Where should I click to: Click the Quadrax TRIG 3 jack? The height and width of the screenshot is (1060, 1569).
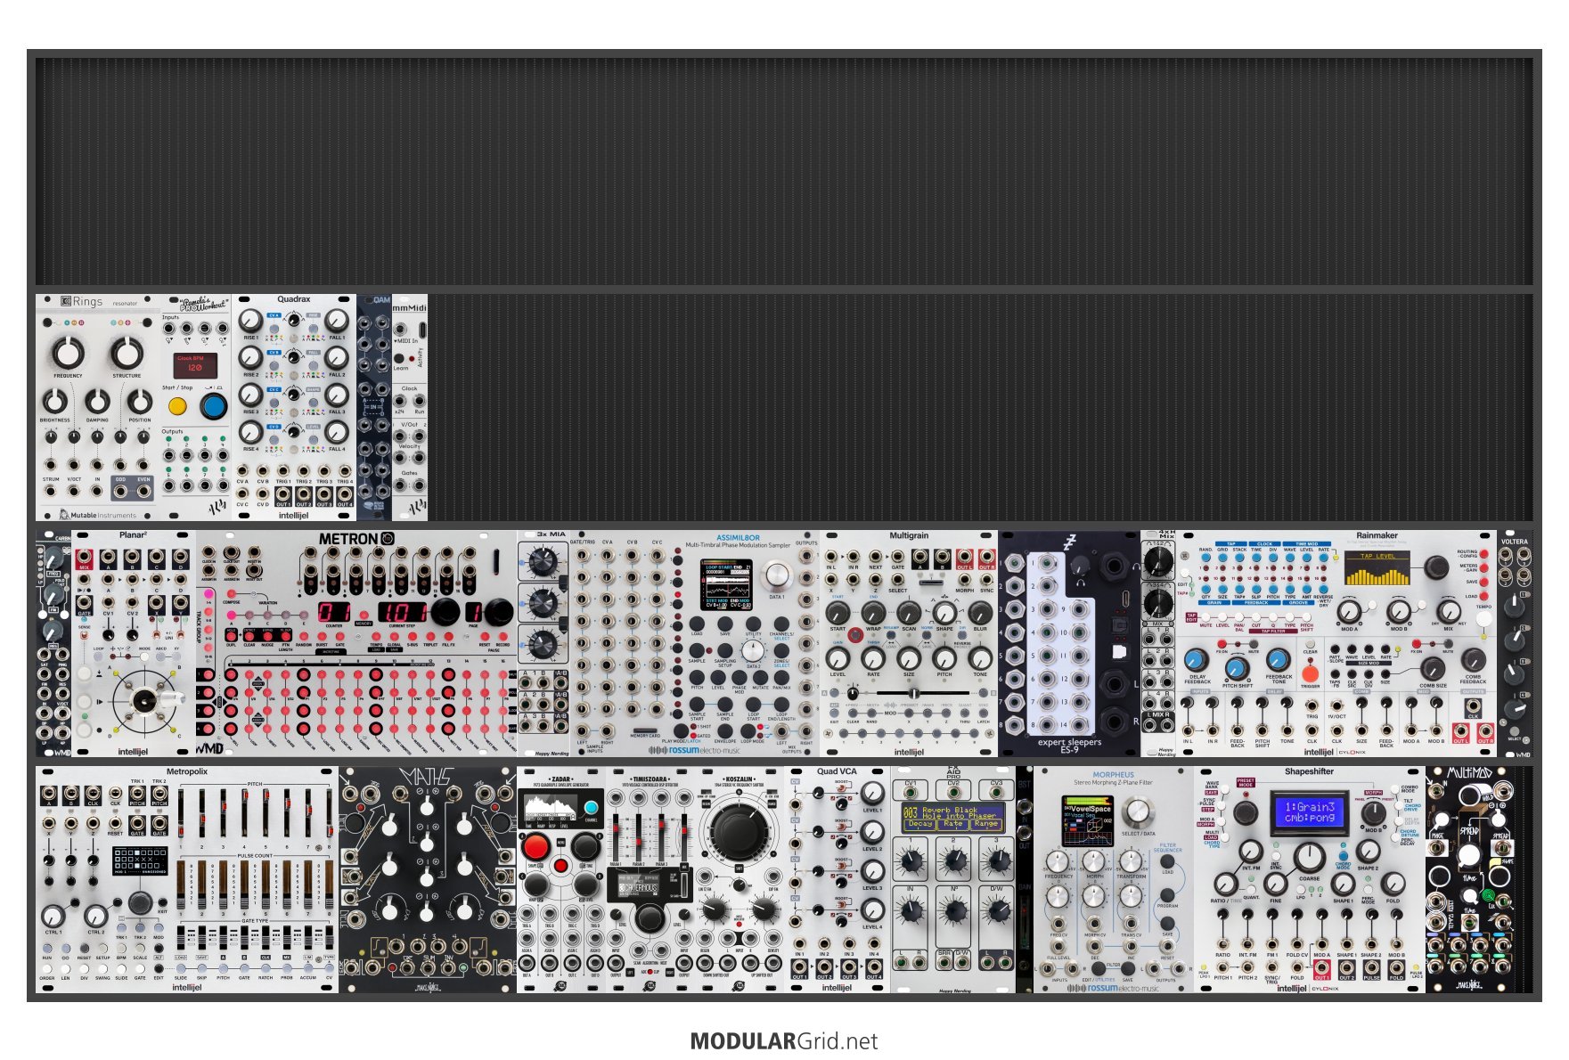tap(324, 470)
